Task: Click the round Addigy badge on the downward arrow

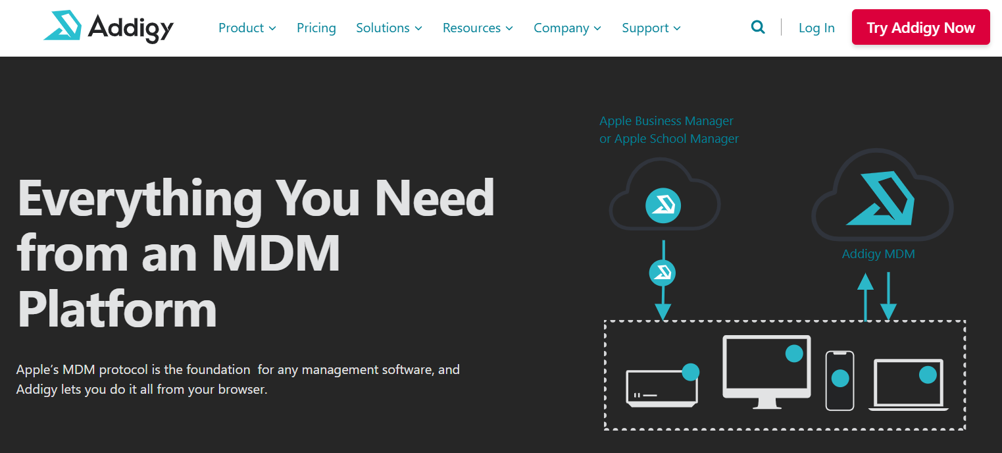Action: coord(663,273)
